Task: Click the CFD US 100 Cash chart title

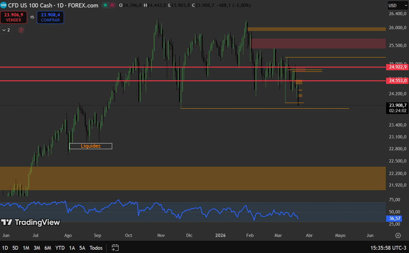Action: [x=53, y=5]
